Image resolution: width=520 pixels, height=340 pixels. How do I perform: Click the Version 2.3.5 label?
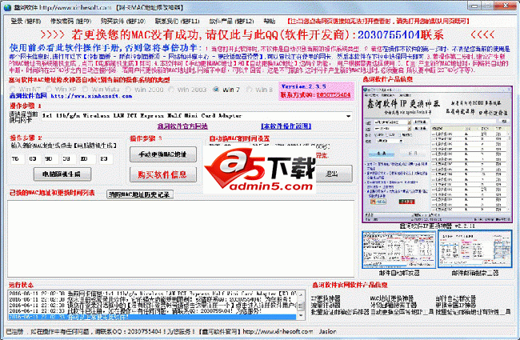(x=304, y=86)
